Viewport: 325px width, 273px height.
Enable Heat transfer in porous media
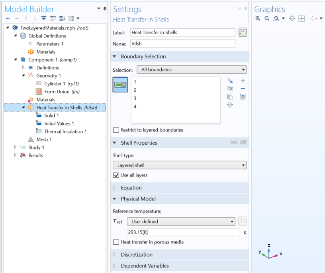[x=116, y=242]
